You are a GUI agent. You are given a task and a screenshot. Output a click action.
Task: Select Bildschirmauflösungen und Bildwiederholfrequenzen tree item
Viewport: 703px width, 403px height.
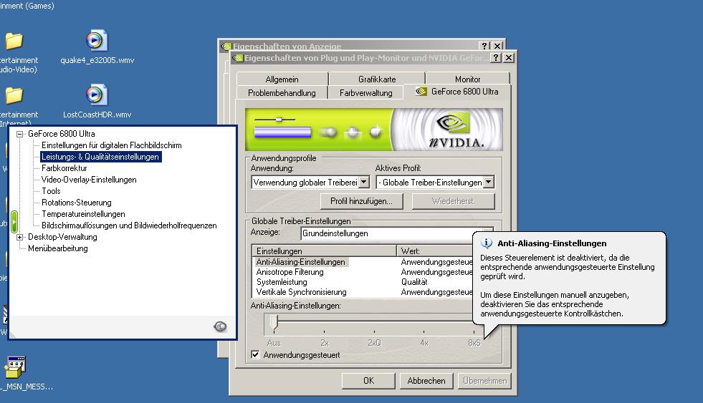[x=129, y=225]
